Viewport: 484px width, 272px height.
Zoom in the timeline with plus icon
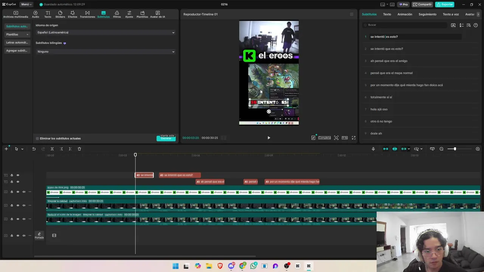point(478,149)
